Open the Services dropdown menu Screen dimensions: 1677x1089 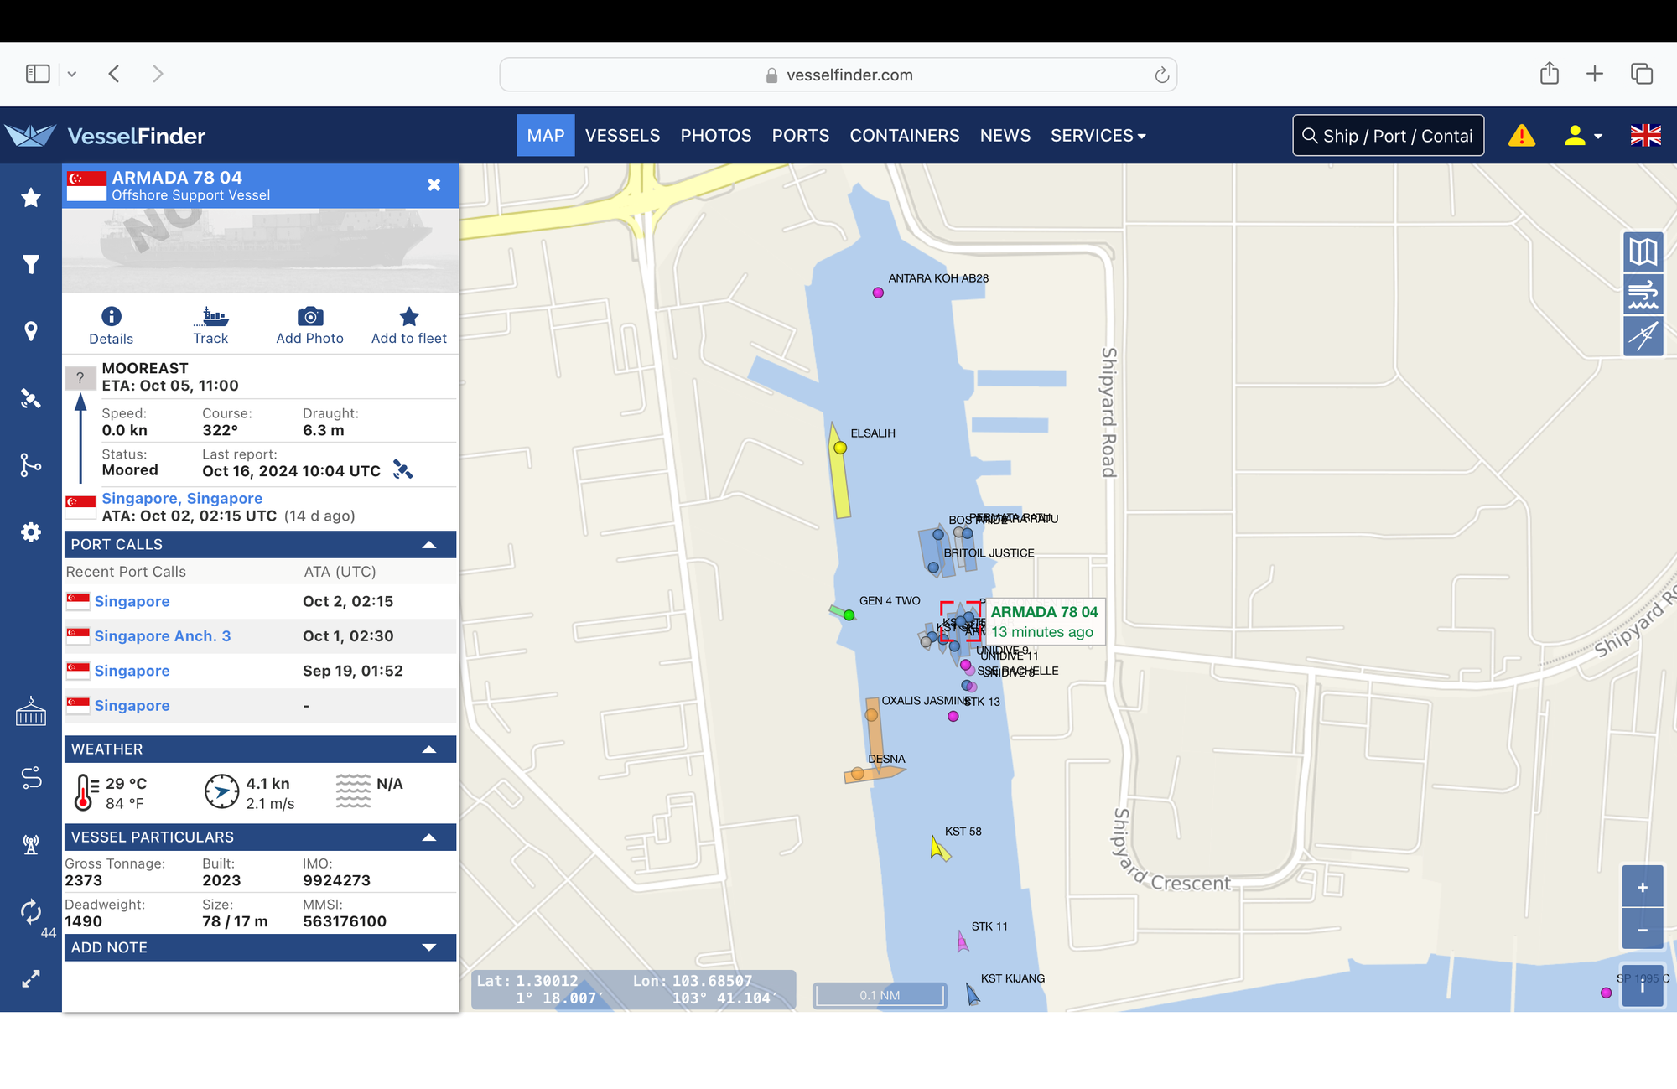pyautogui.click(x=1098, y=136)
